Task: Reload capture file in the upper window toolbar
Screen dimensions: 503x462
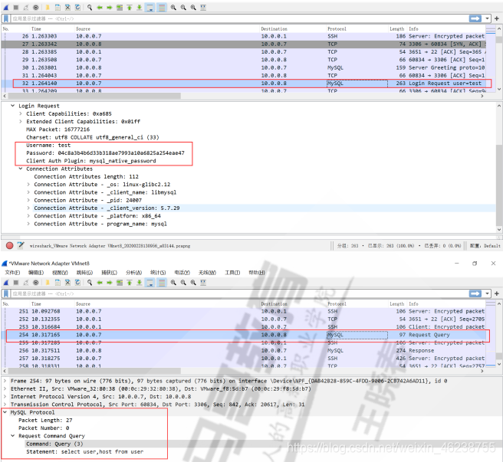Action: [x=77, y=8]
